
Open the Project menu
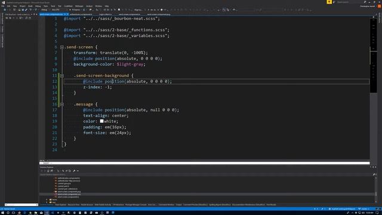pos(23,6)
